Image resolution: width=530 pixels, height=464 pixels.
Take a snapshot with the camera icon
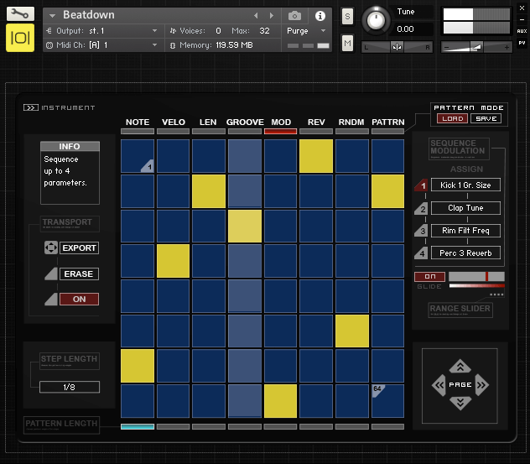click(x=294, y=16)
